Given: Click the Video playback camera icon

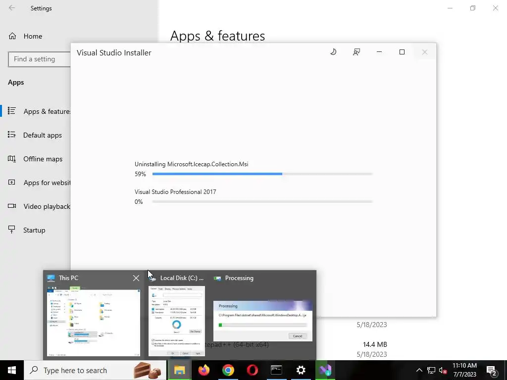Looking at the screenshot, I should (x=12, y=206).
